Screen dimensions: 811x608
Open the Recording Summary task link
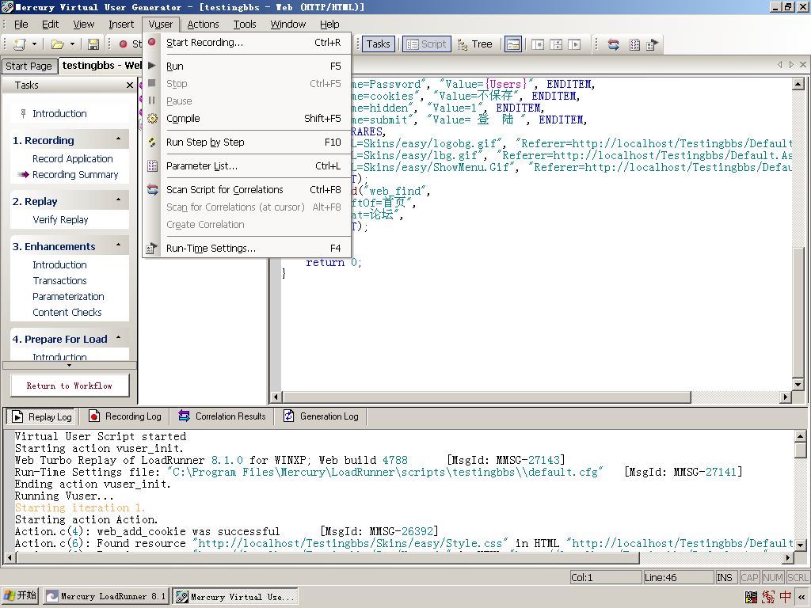[x=75, y=175]
